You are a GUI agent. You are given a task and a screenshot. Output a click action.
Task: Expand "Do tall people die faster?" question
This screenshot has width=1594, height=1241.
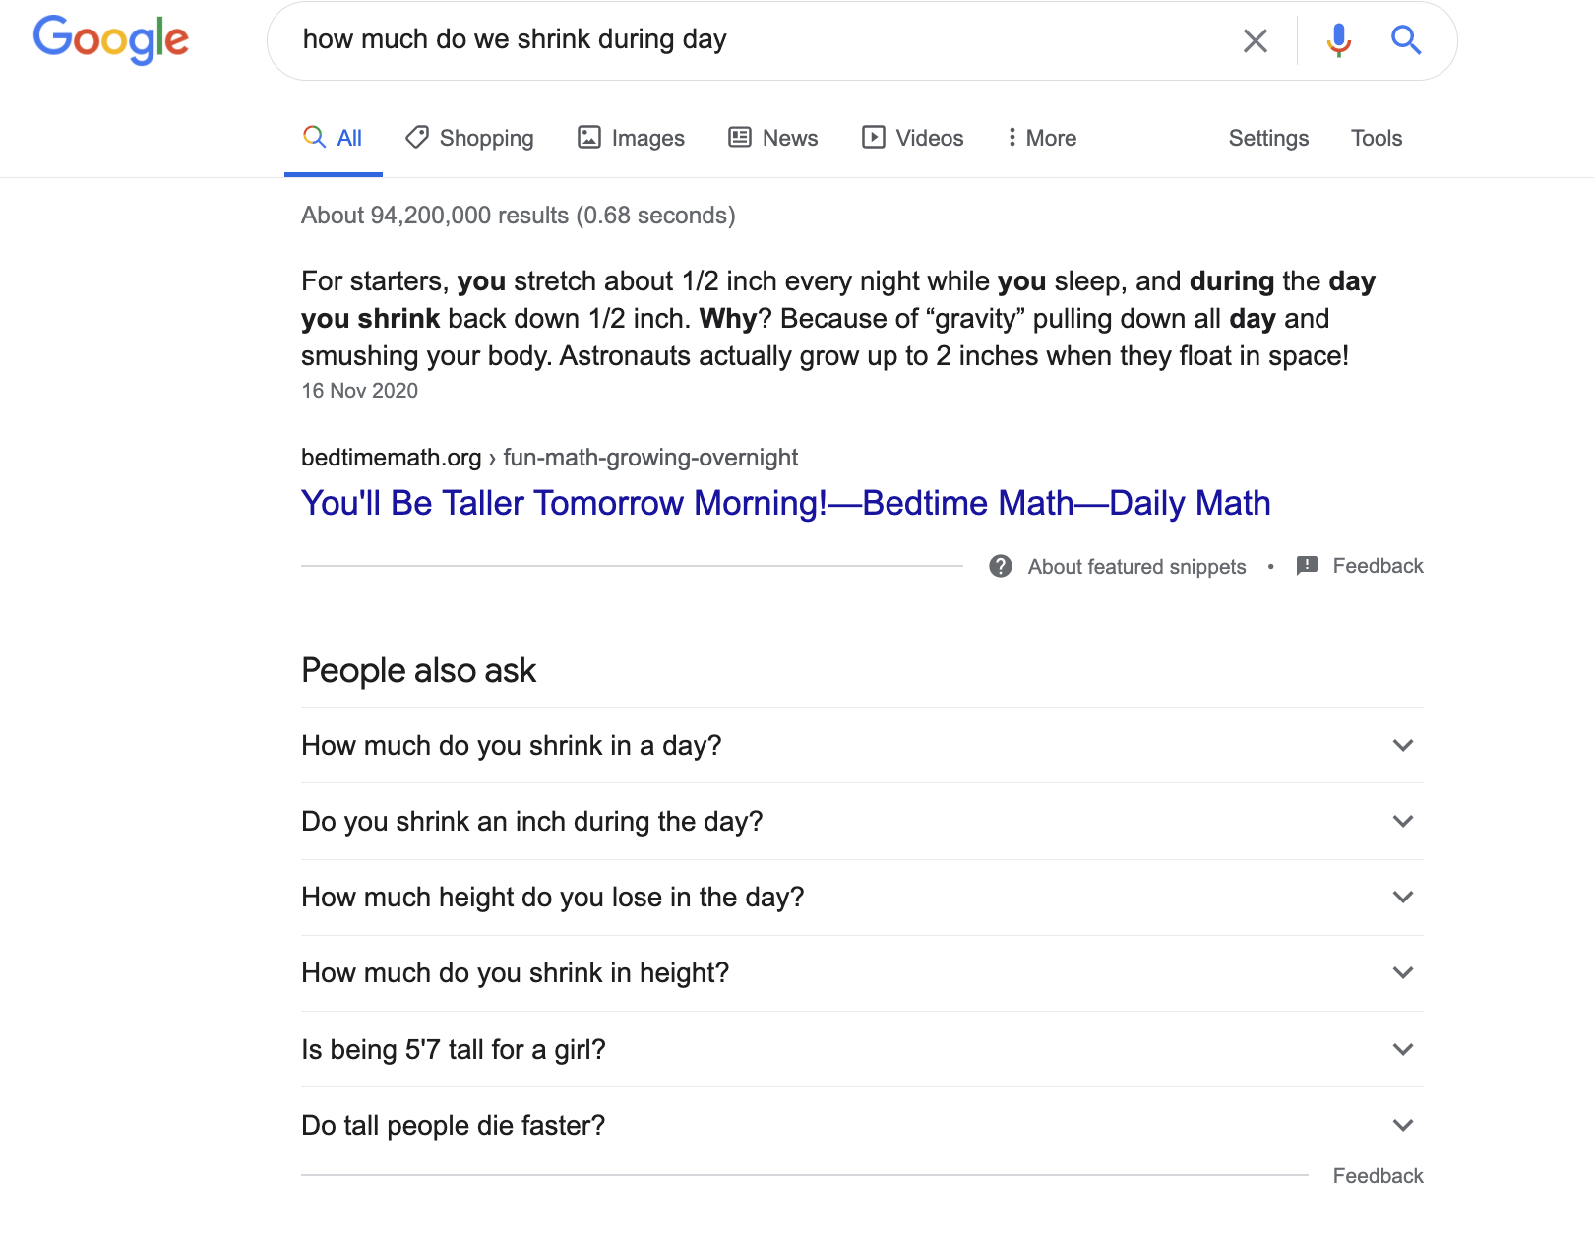click(862, 1125)
